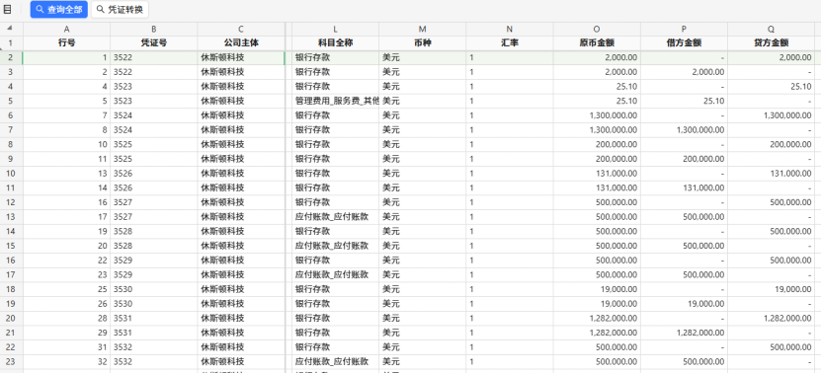Click the 查询全部 button

coord(58,10)
